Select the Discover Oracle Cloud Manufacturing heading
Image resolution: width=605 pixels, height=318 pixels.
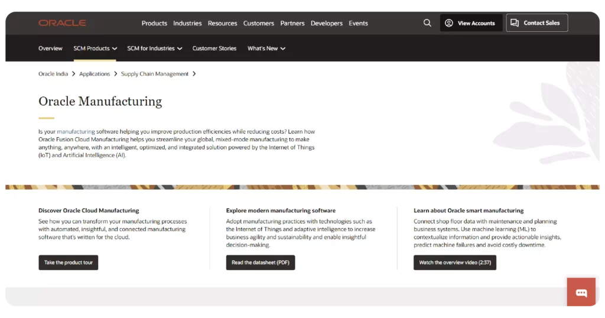[x=89, y=210]
